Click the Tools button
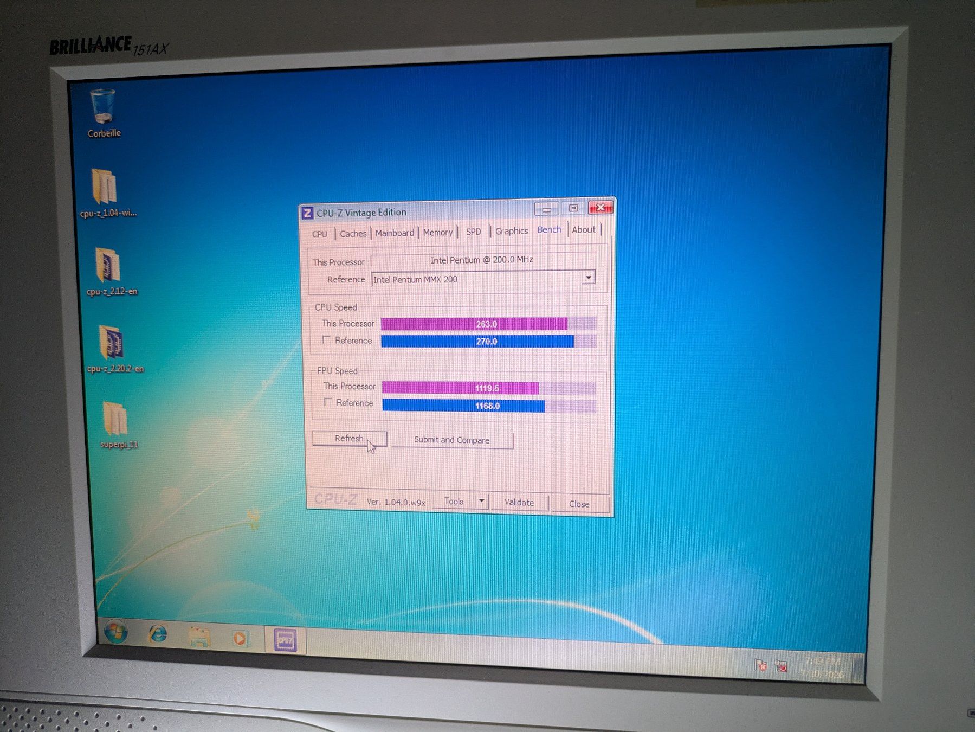Image resolution: width=975 pixels, height=732 pixels. 454,501
